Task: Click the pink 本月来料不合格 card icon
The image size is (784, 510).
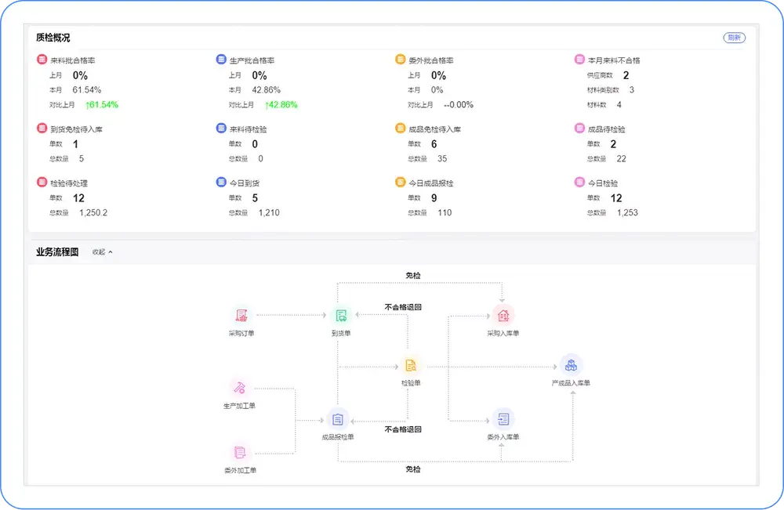Action: pyautogui.click(x=579, y=60)
